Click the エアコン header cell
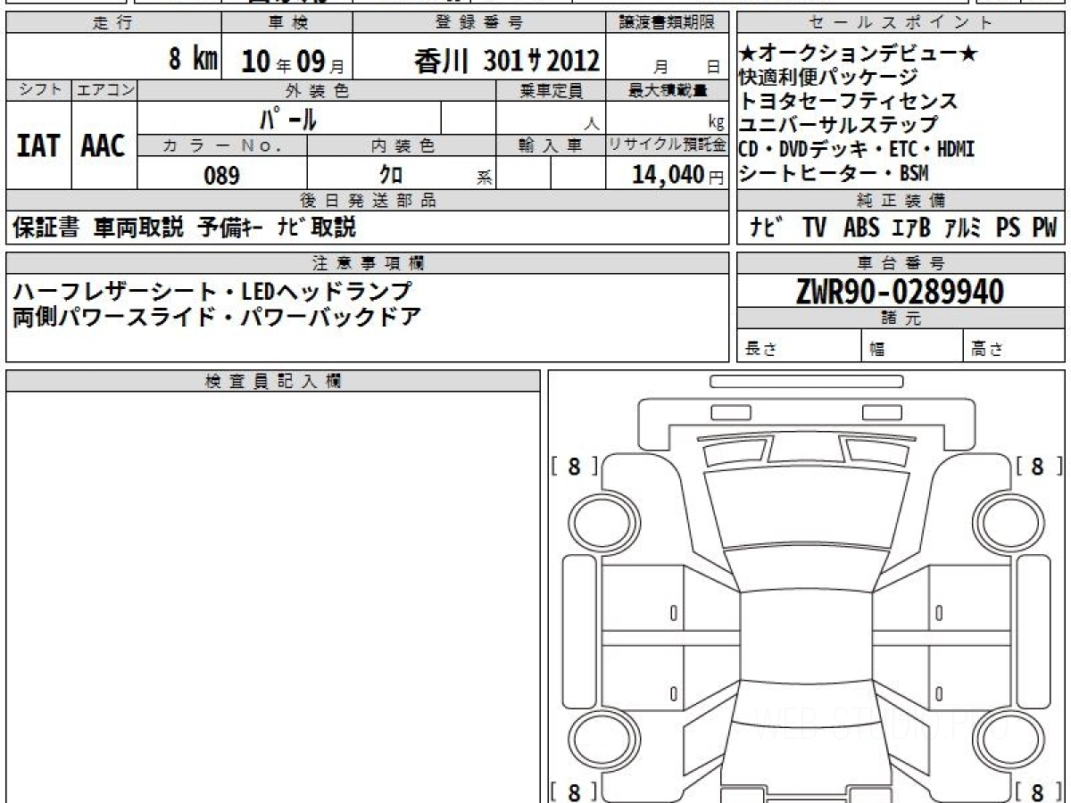 104,90
